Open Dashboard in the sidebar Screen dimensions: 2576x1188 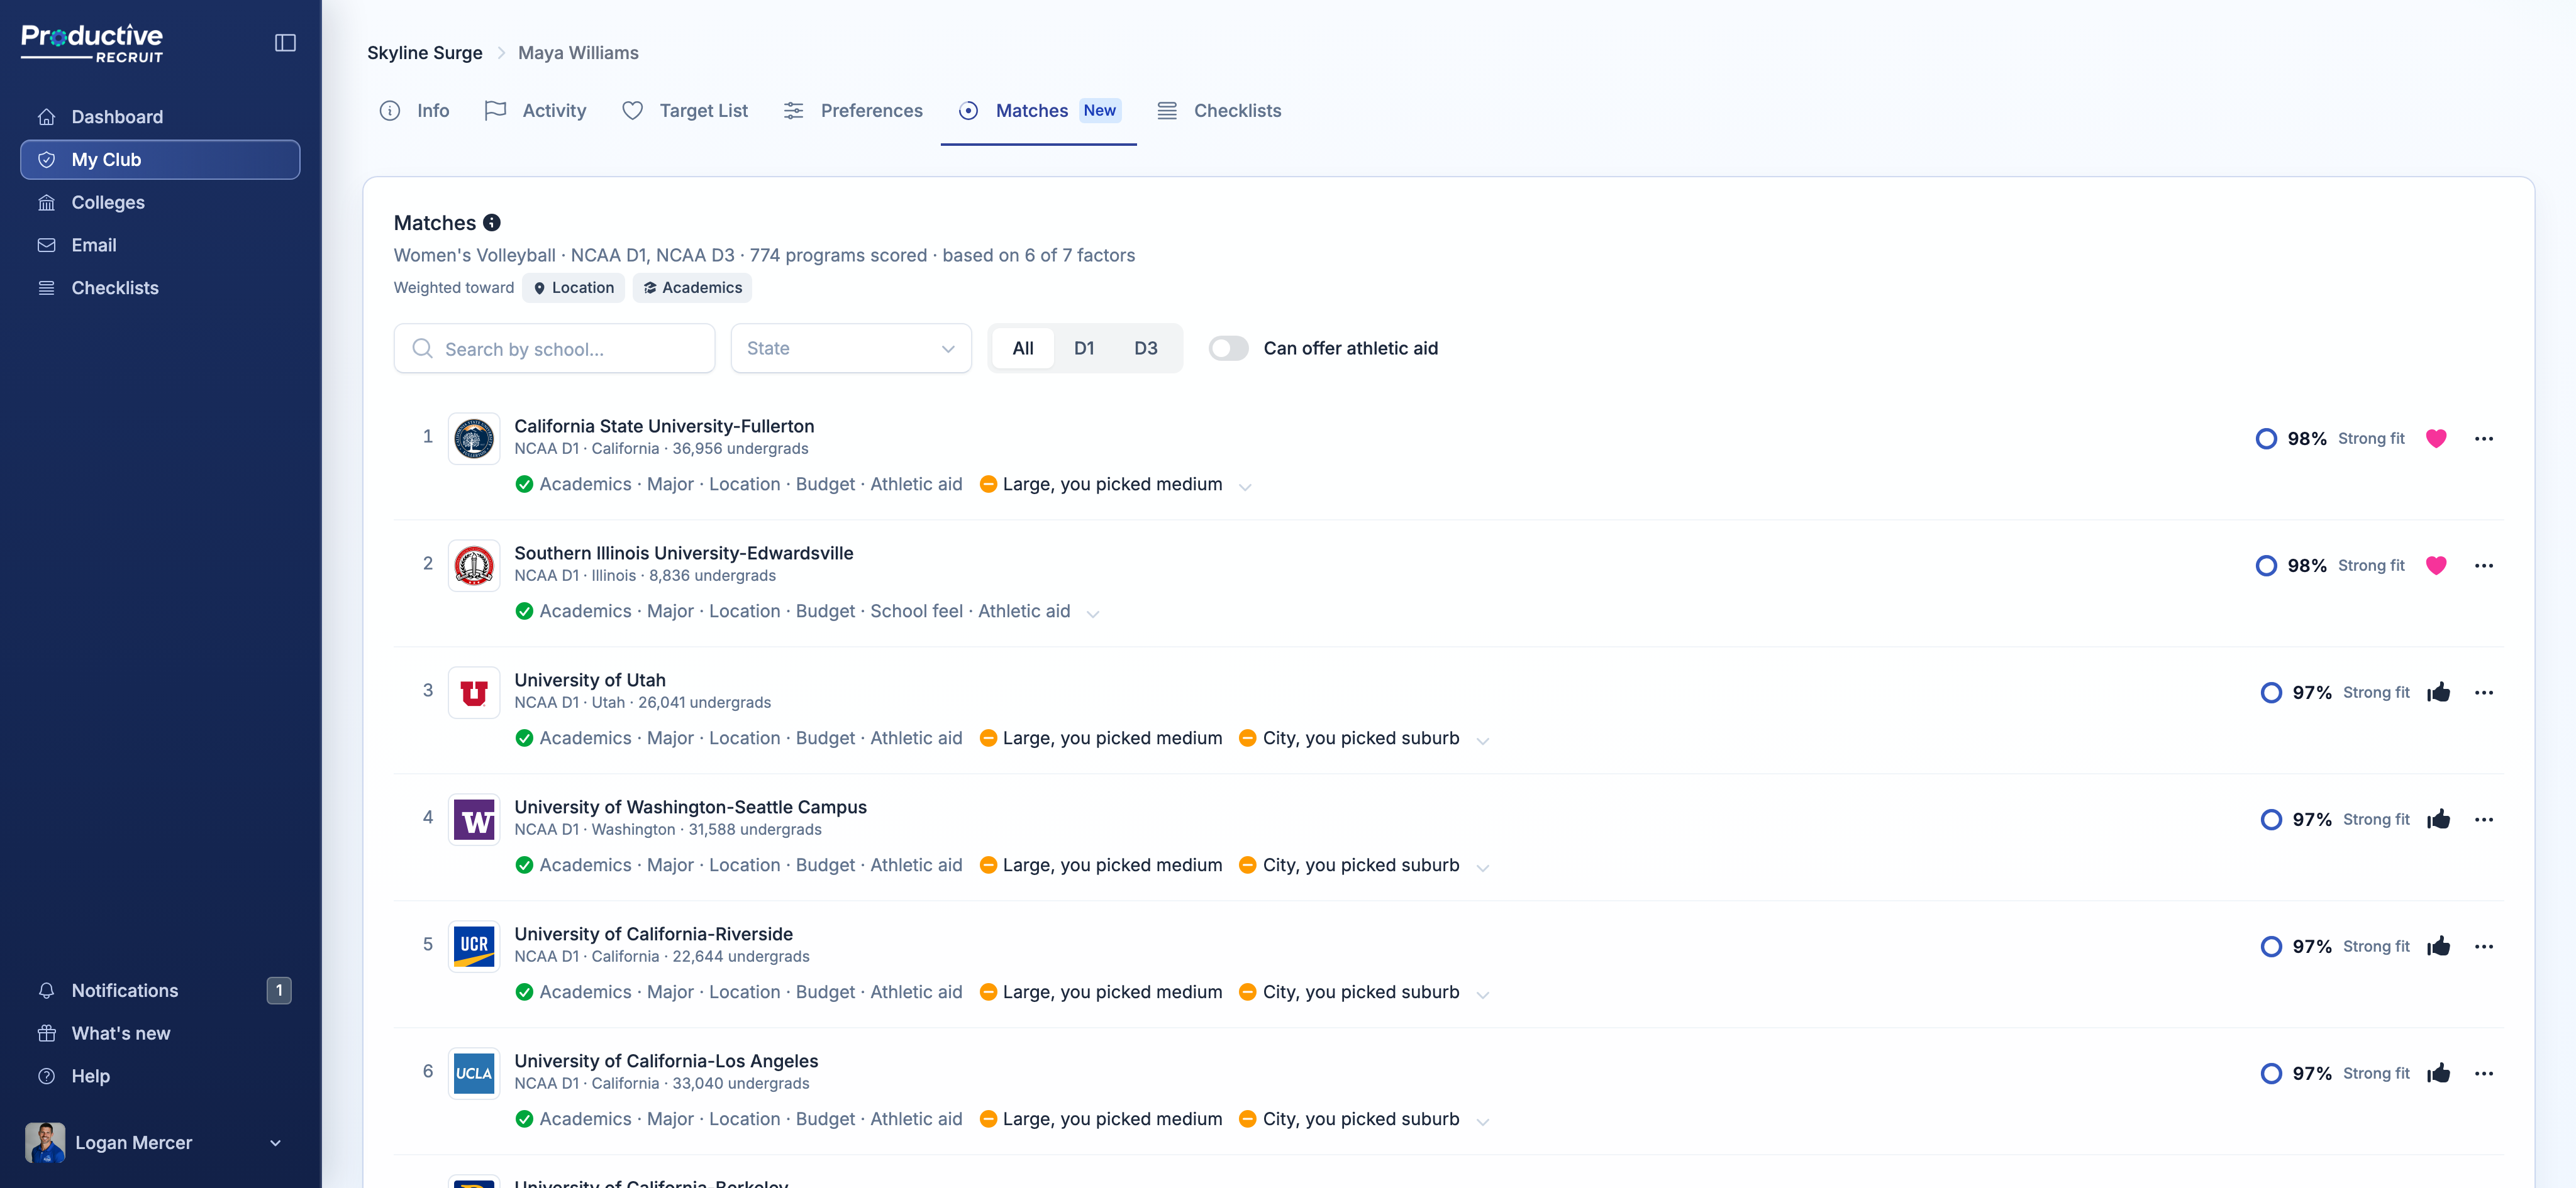pyautogui.click(x=160, y=117)
